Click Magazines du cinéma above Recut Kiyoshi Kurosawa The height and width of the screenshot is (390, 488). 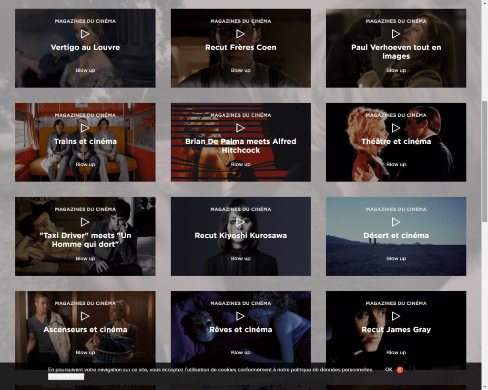tap(241, 210)
